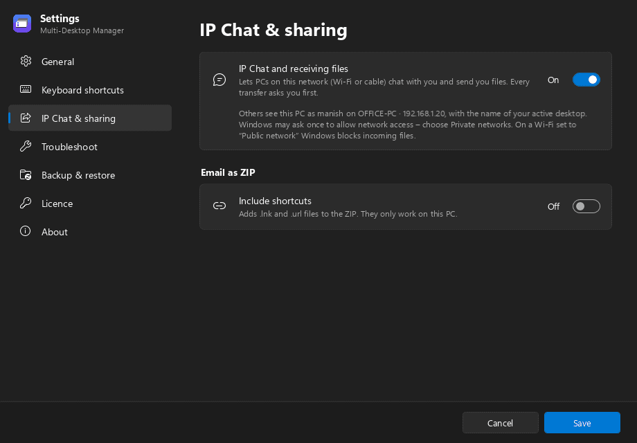This screenshot has height=443, width=637.
Task: Click the 'Adds .lnk and .url files' description
Action: point(348,214)
